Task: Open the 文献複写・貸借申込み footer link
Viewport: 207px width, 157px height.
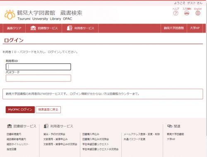Action: pyautogui.click(x=55, y=139)
